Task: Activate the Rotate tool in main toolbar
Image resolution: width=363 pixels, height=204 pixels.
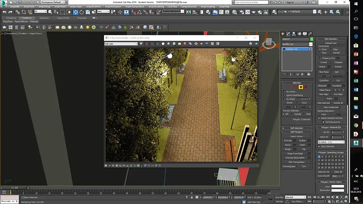Action: (x=82, y=12)
